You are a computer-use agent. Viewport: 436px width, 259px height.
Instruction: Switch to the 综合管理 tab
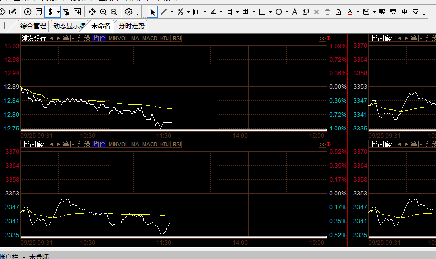(x=33, y=26)
